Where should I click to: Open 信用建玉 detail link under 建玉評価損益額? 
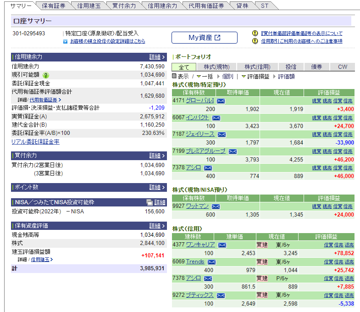pyautogui.click(x=40, y=260)
